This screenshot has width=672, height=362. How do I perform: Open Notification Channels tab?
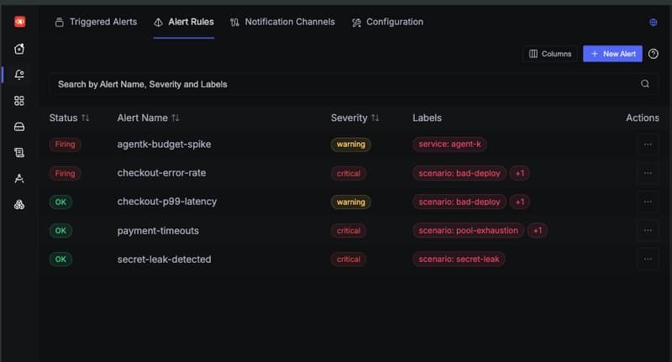(x=282, y=22)
